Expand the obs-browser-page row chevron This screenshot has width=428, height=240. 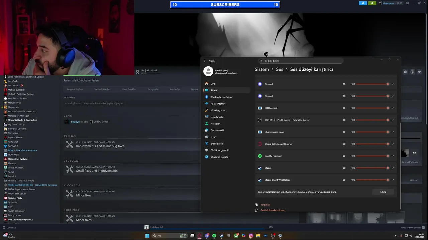[x=393, y=132]
